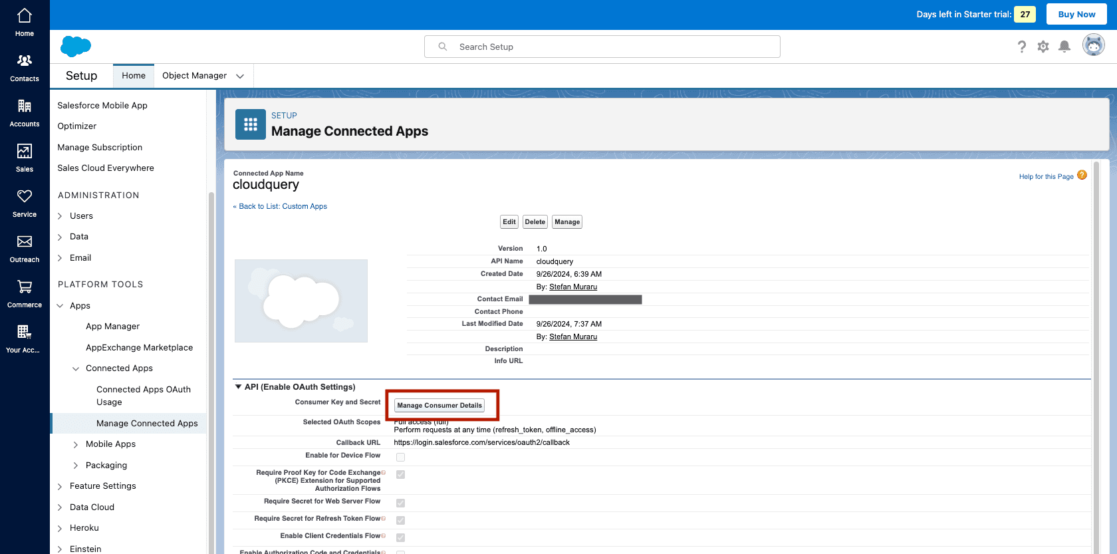Open the Setup gear icon
Screen dimensions: 1117x554
pos(1043,47)
